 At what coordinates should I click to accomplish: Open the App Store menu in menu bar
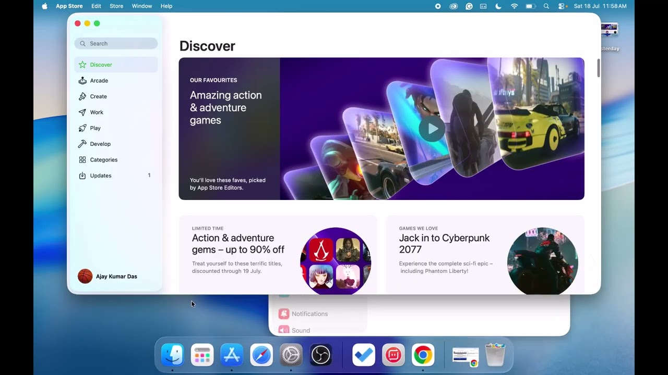tap(69, 6)
